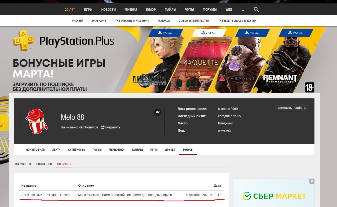Open WIKI section
The height and width of the screenshot is (207, 337).
point(229,10)
